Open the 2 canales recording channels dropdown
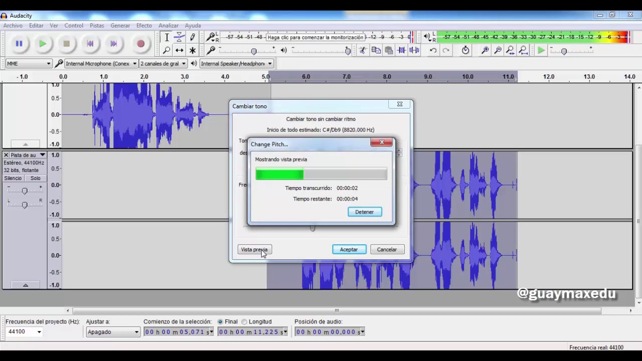 [x=163, y=64]
